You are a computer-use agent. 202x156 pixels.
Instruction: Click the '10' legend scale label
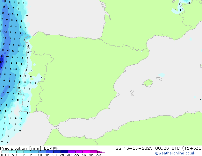40,155
